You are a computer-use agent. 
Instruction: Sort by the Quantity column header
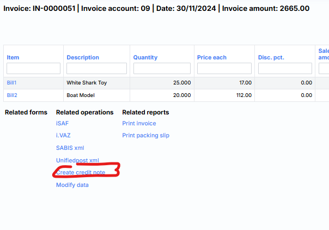pyautogui.click(x=145, y=57)
